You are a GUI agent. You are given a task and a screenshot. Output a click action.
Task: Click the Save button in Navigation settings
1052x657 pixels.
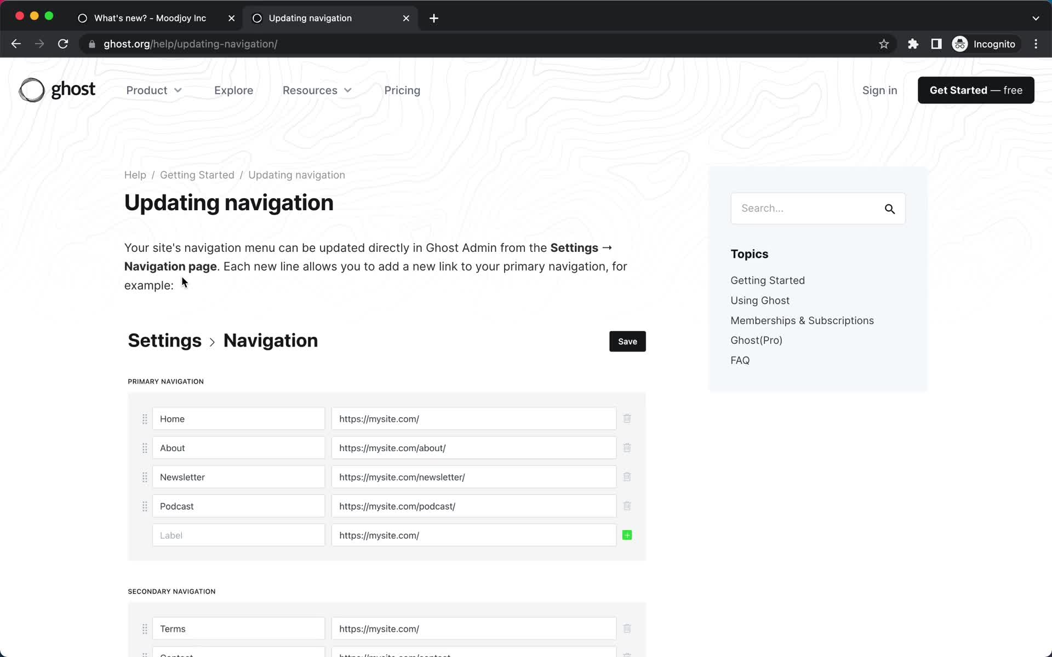[628, 342]
